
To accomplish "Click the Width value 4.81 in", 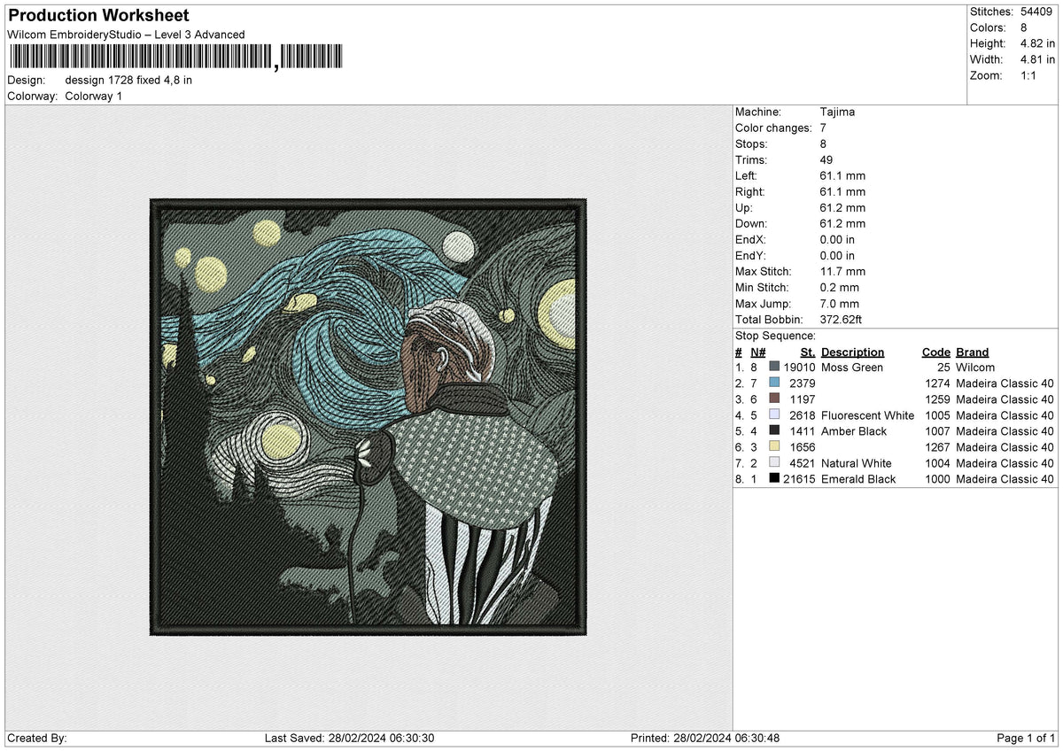I will [1037, 59].
